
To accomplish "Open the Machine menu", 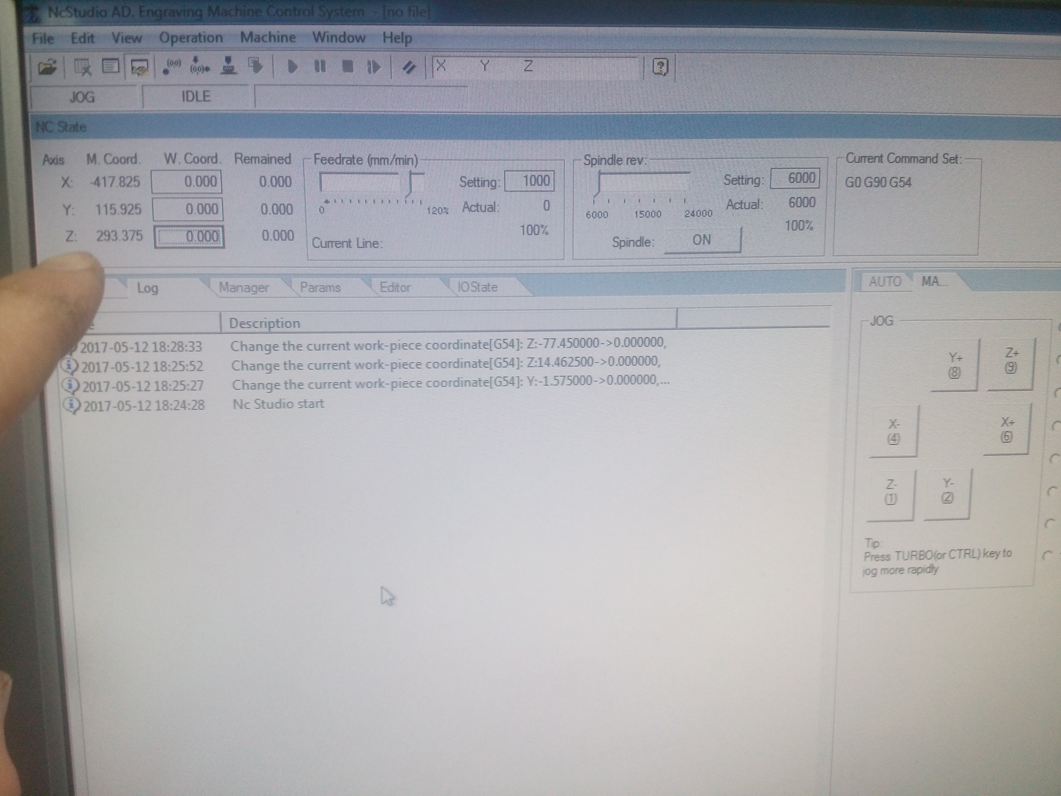I will point(268,38).
